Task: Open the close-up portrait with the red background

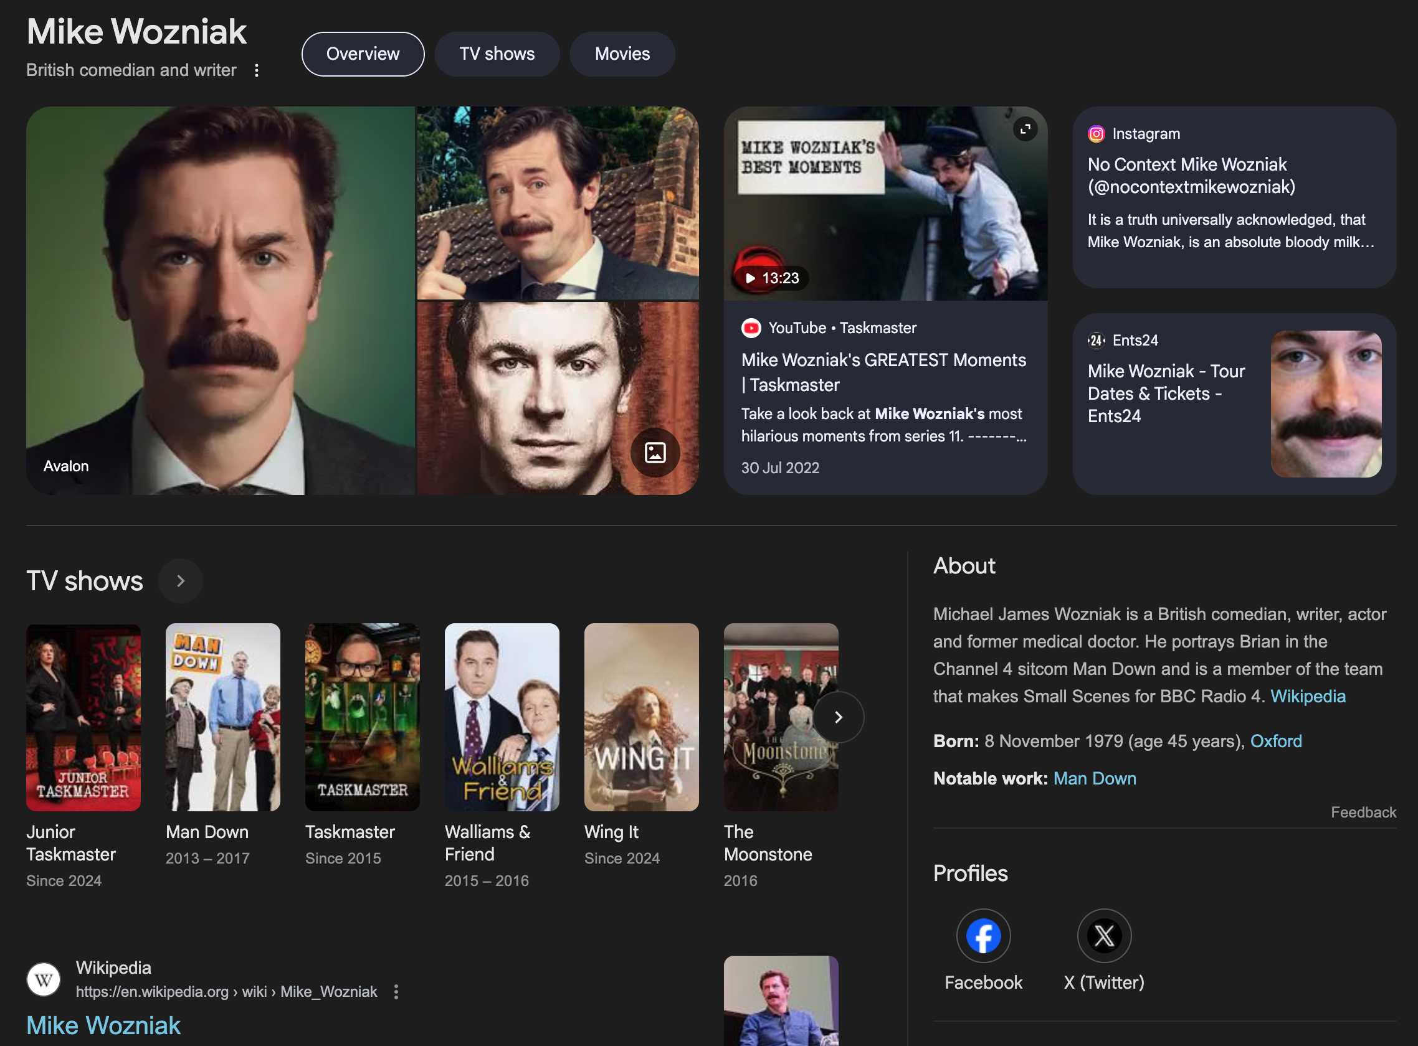Action: 558,398
